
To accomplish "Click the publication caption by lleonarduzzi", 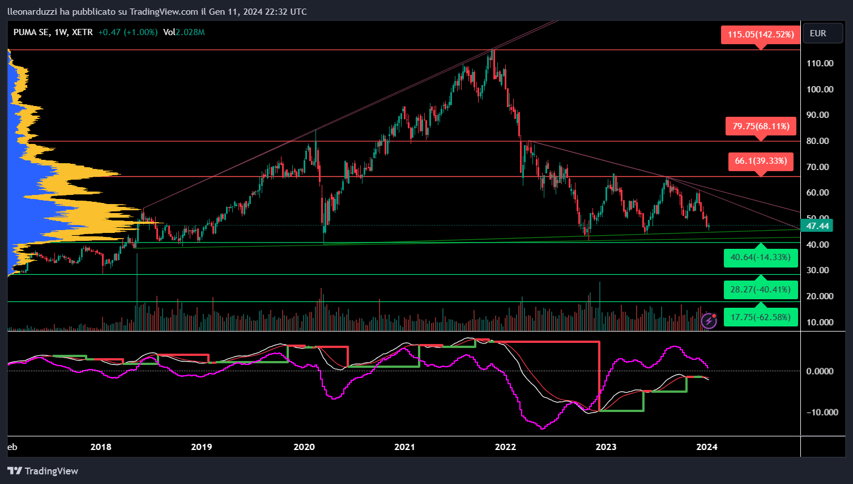I will (x=157, y=11).
